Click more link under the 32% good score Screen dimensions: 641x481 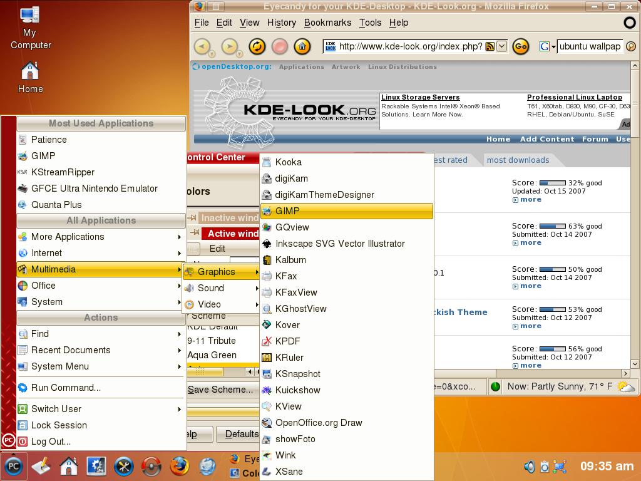[x=531, y=200]
